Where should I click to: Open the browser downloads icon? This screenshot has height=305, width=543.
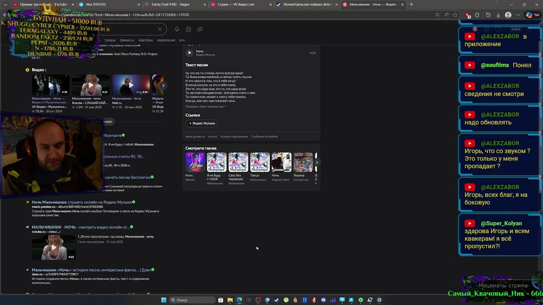coord(498,15)
